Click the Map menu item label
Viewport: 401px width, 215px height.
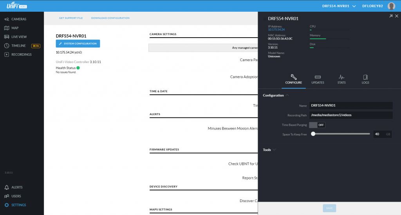(x=15, y=28)
